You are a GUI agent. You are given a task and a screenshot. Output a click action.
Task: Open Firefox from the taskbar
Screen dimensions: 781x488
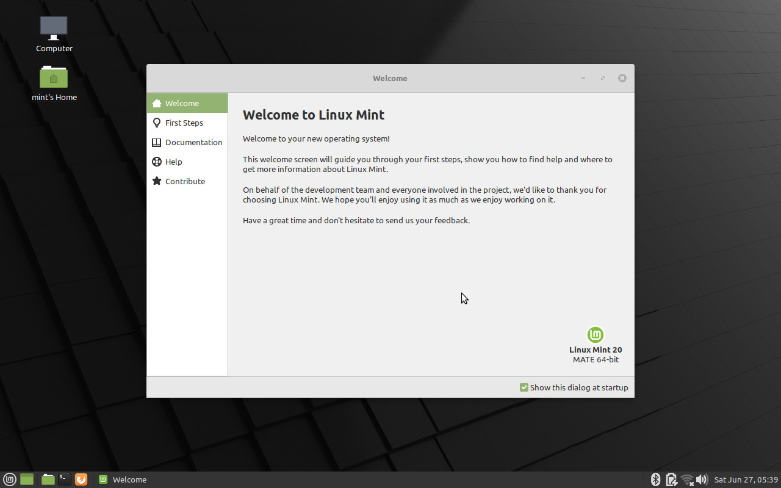pos(81,479)
